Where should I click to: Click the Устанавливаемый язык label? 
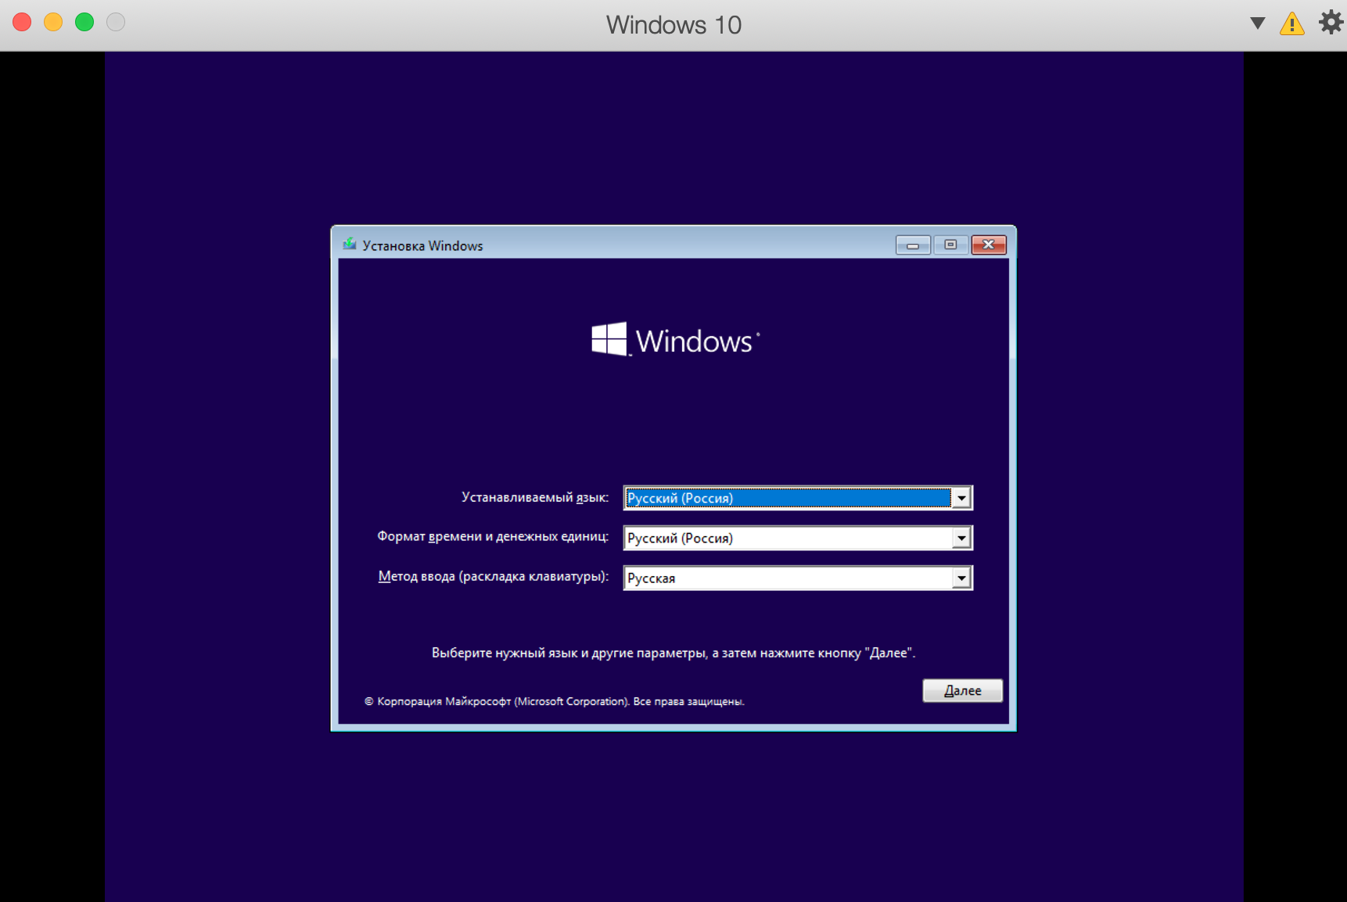click(535, 497)
